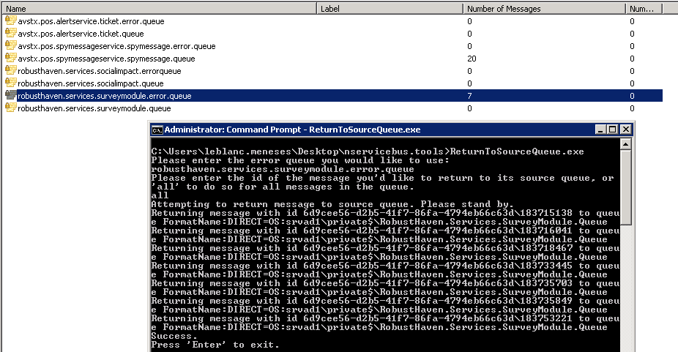Select the avstx spymessage.queue icon

[10, 59]
